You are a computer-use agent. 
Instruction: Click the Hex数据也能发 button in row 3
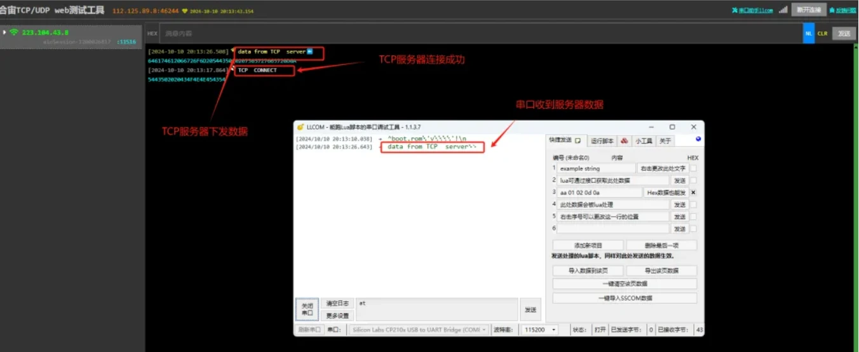coord(666,192)
